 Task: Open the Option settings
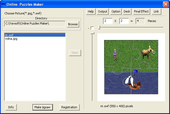pyautogui.click(x=116, y=11)
